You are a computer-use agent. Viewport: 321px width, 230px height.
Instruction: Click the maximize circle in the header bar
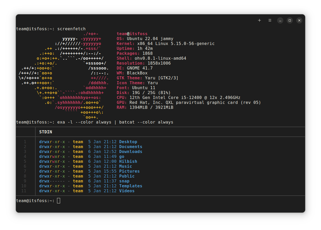(x=290, y=20)
